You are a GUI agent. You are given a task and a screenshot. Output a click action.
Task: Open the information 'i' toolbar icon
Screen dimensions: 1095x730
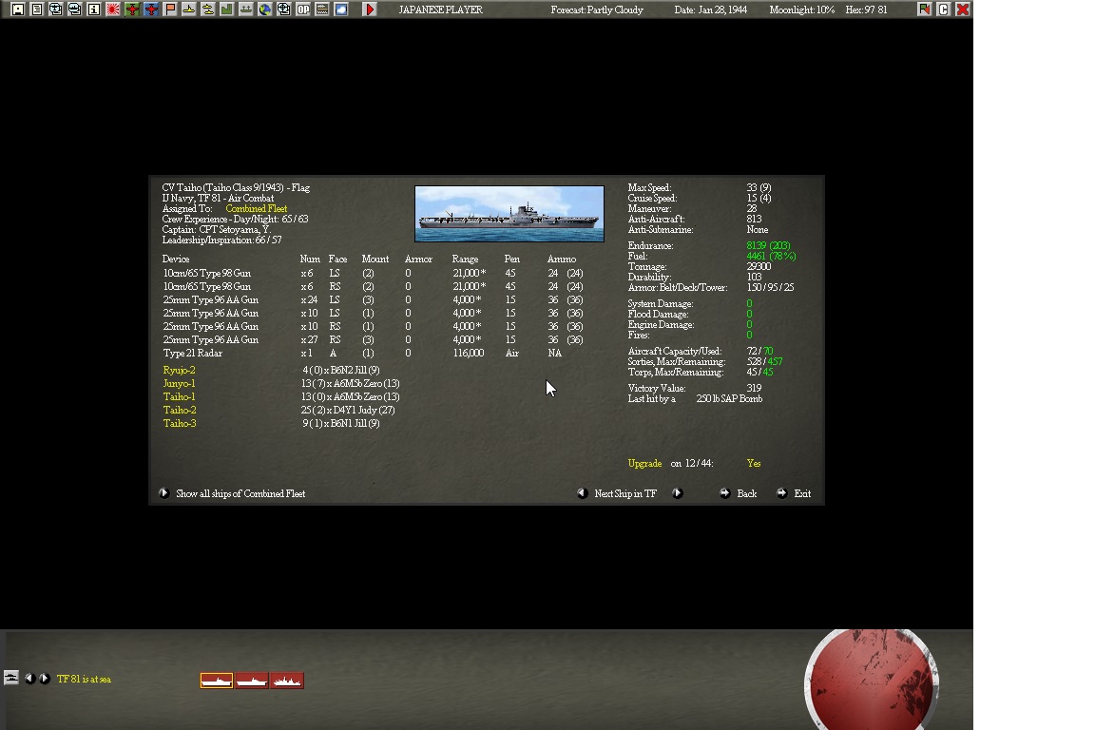[x=93, y=10]
